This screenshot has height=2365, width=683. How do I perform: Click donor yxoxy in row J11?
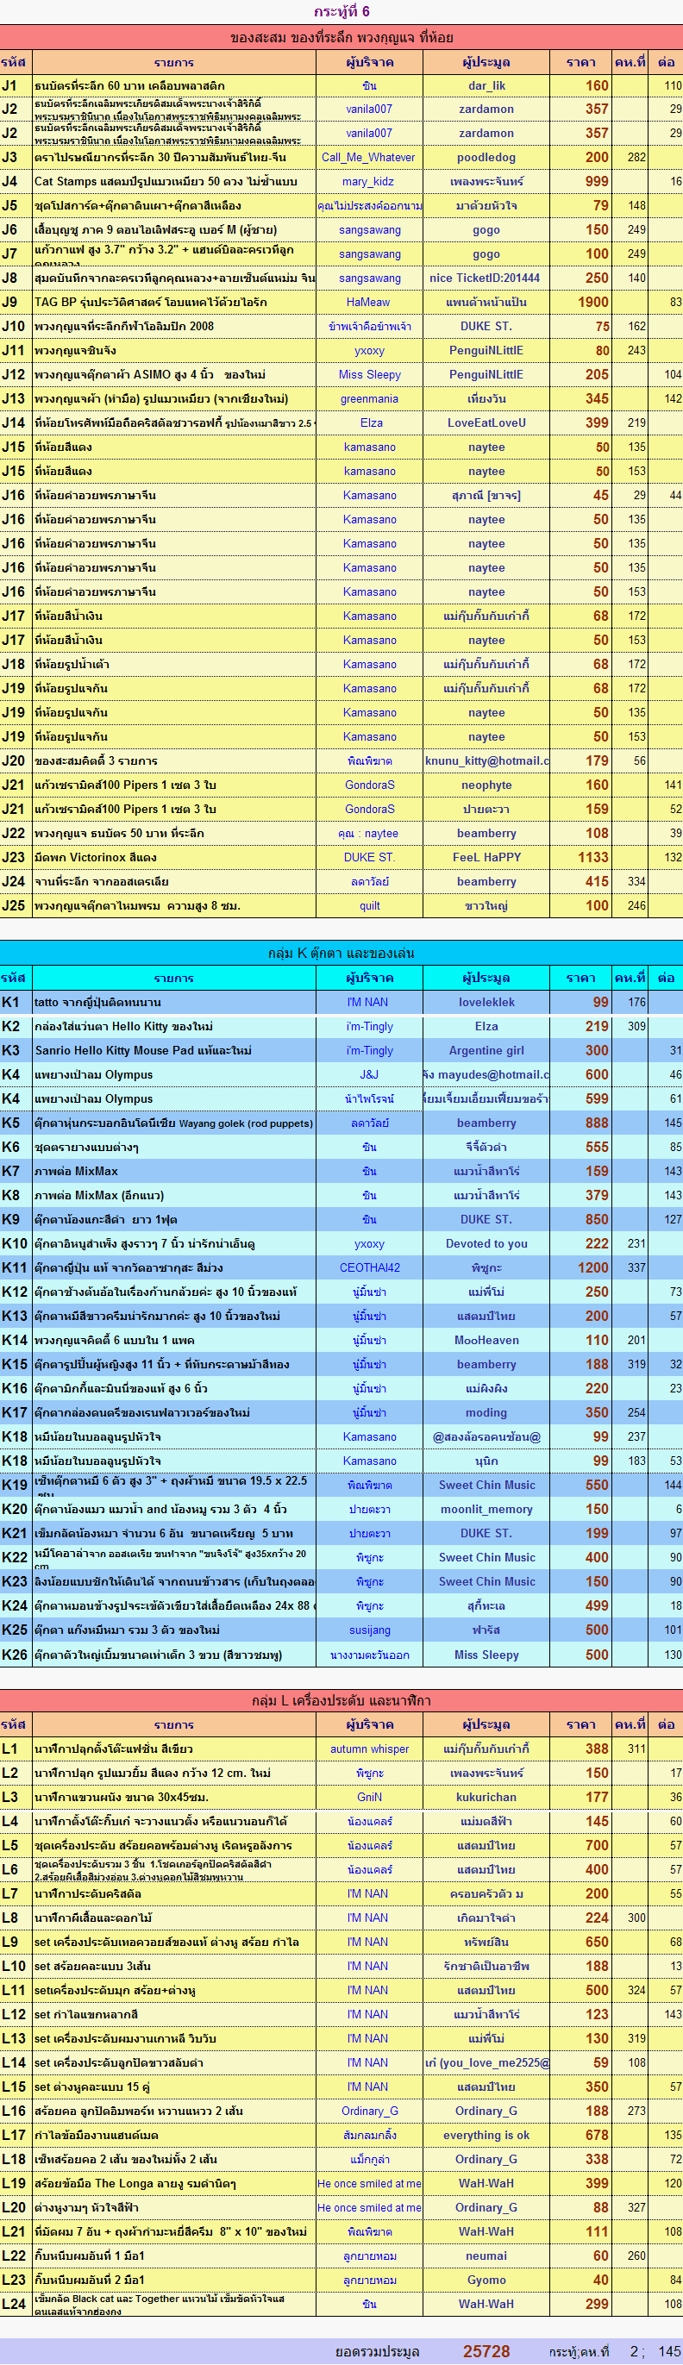369,351
